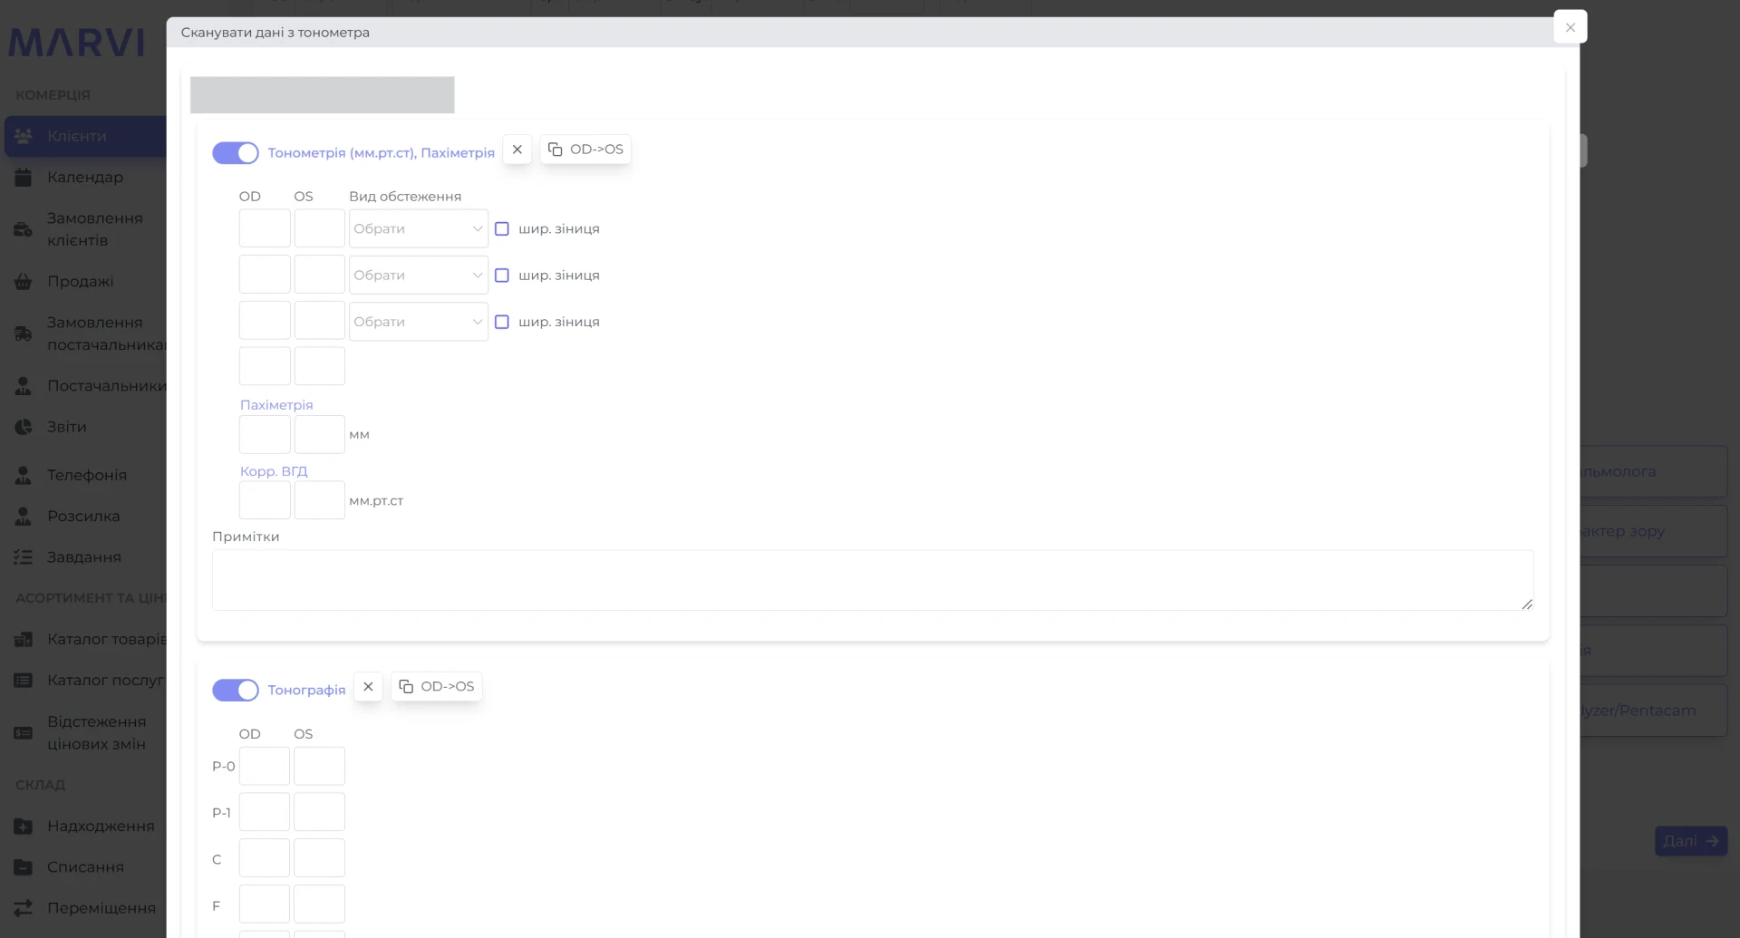Image resolution: width=1740 pixels, height=938 pixels.
Task: Click Пахіметрія OS input field
Action: click(x=320, y=434)
